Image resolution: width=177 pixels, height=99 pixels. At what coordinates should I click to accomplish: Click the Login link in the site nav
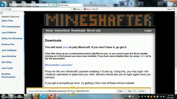coord(148,31)
